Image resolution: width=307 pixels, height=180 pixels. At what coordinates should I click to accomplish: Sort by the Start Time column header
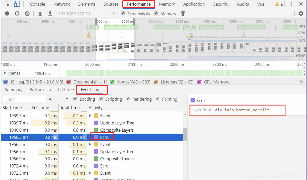16,108
